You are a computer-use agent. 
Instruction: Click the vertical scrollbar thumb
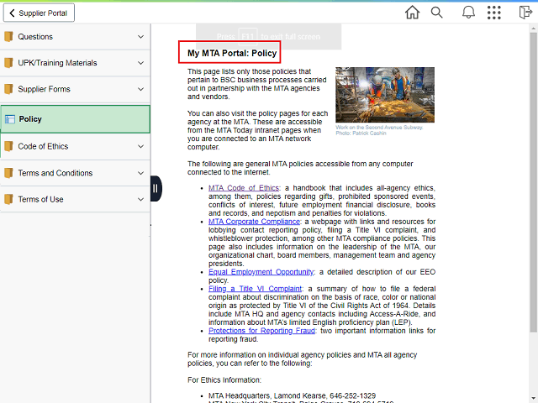pyautogui.click(x=533, y=181)
